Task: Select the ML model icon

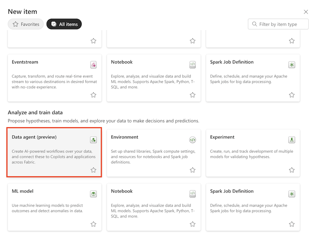Action: (x=93, y=194)
